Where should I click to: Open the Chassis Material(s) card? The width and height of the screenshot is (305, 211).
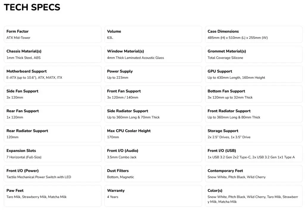(x=52, y=54)
